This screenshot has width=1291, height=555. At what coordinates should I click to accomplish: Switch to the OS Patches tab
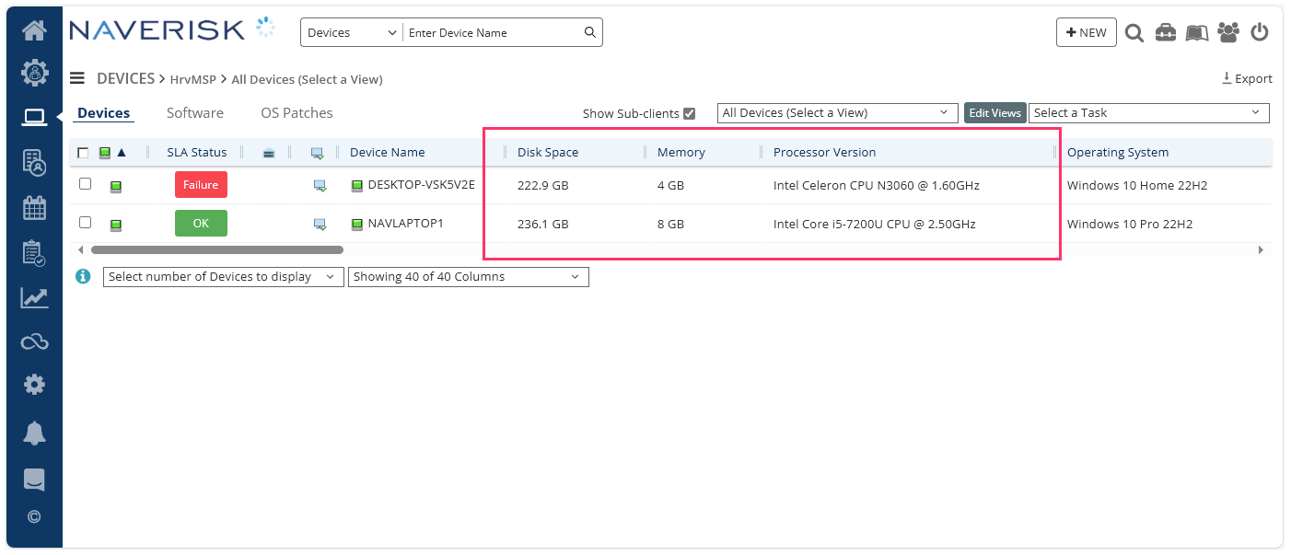[297, 113]
